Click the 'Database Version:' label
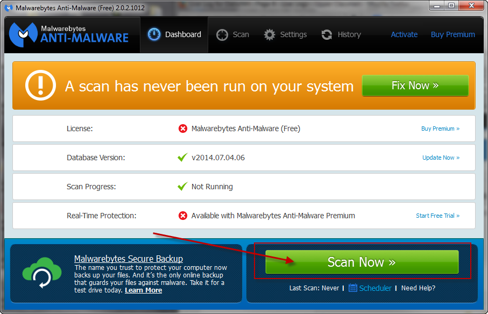This screenshot has width=488, height=314. (96, 158)
